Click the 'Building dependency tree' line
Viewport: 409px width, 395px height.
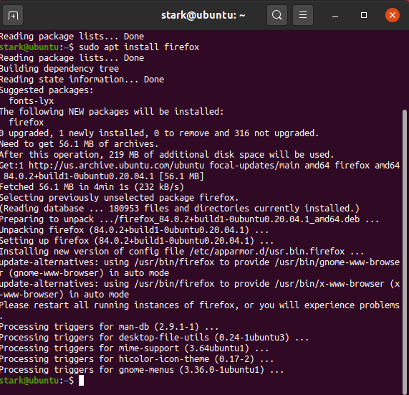tap(59, 69)
